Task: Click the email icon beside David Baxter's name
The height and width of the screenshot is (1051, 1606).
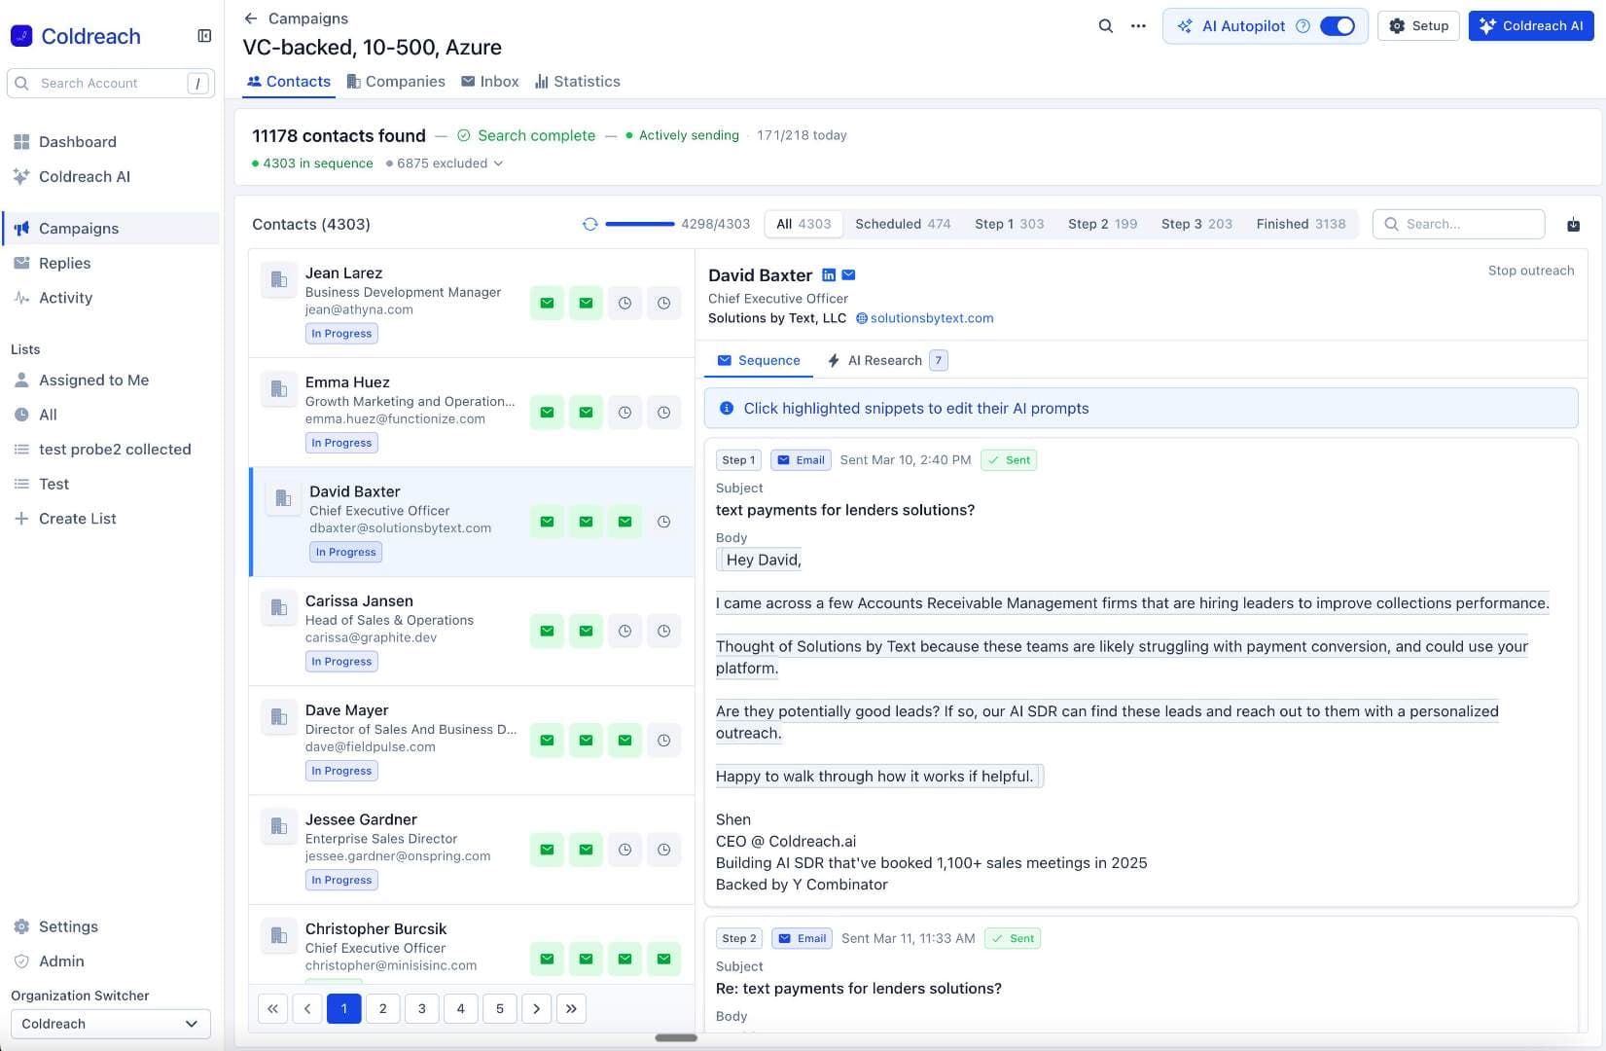Action: [848, 275]
